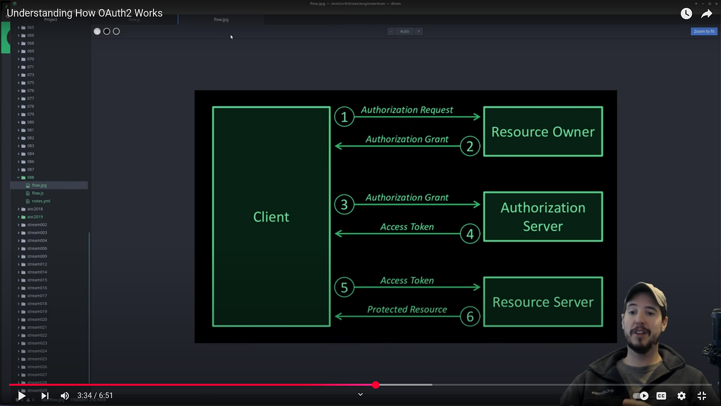Share the video via arrow icon

pyautogui.click(x=707, y=14)
